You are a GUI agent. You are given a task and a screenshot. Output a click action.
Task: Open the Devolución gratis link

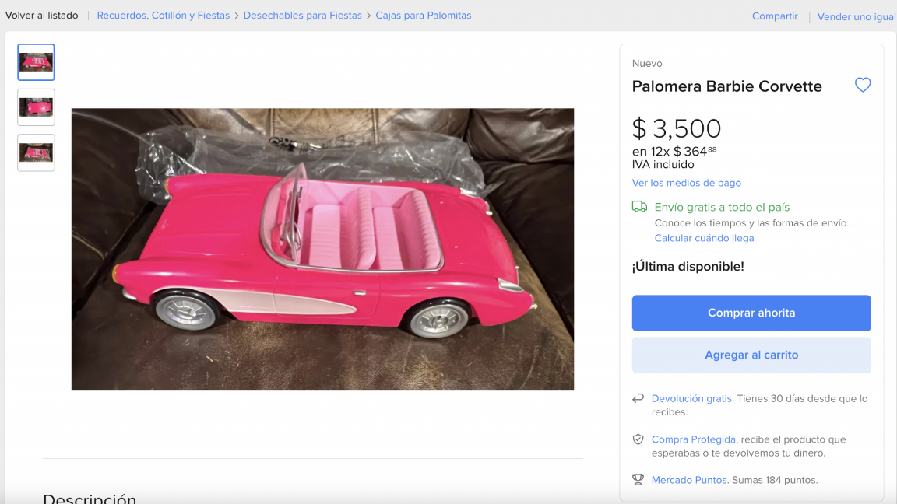pyautogui.click(x=691, y=398)
